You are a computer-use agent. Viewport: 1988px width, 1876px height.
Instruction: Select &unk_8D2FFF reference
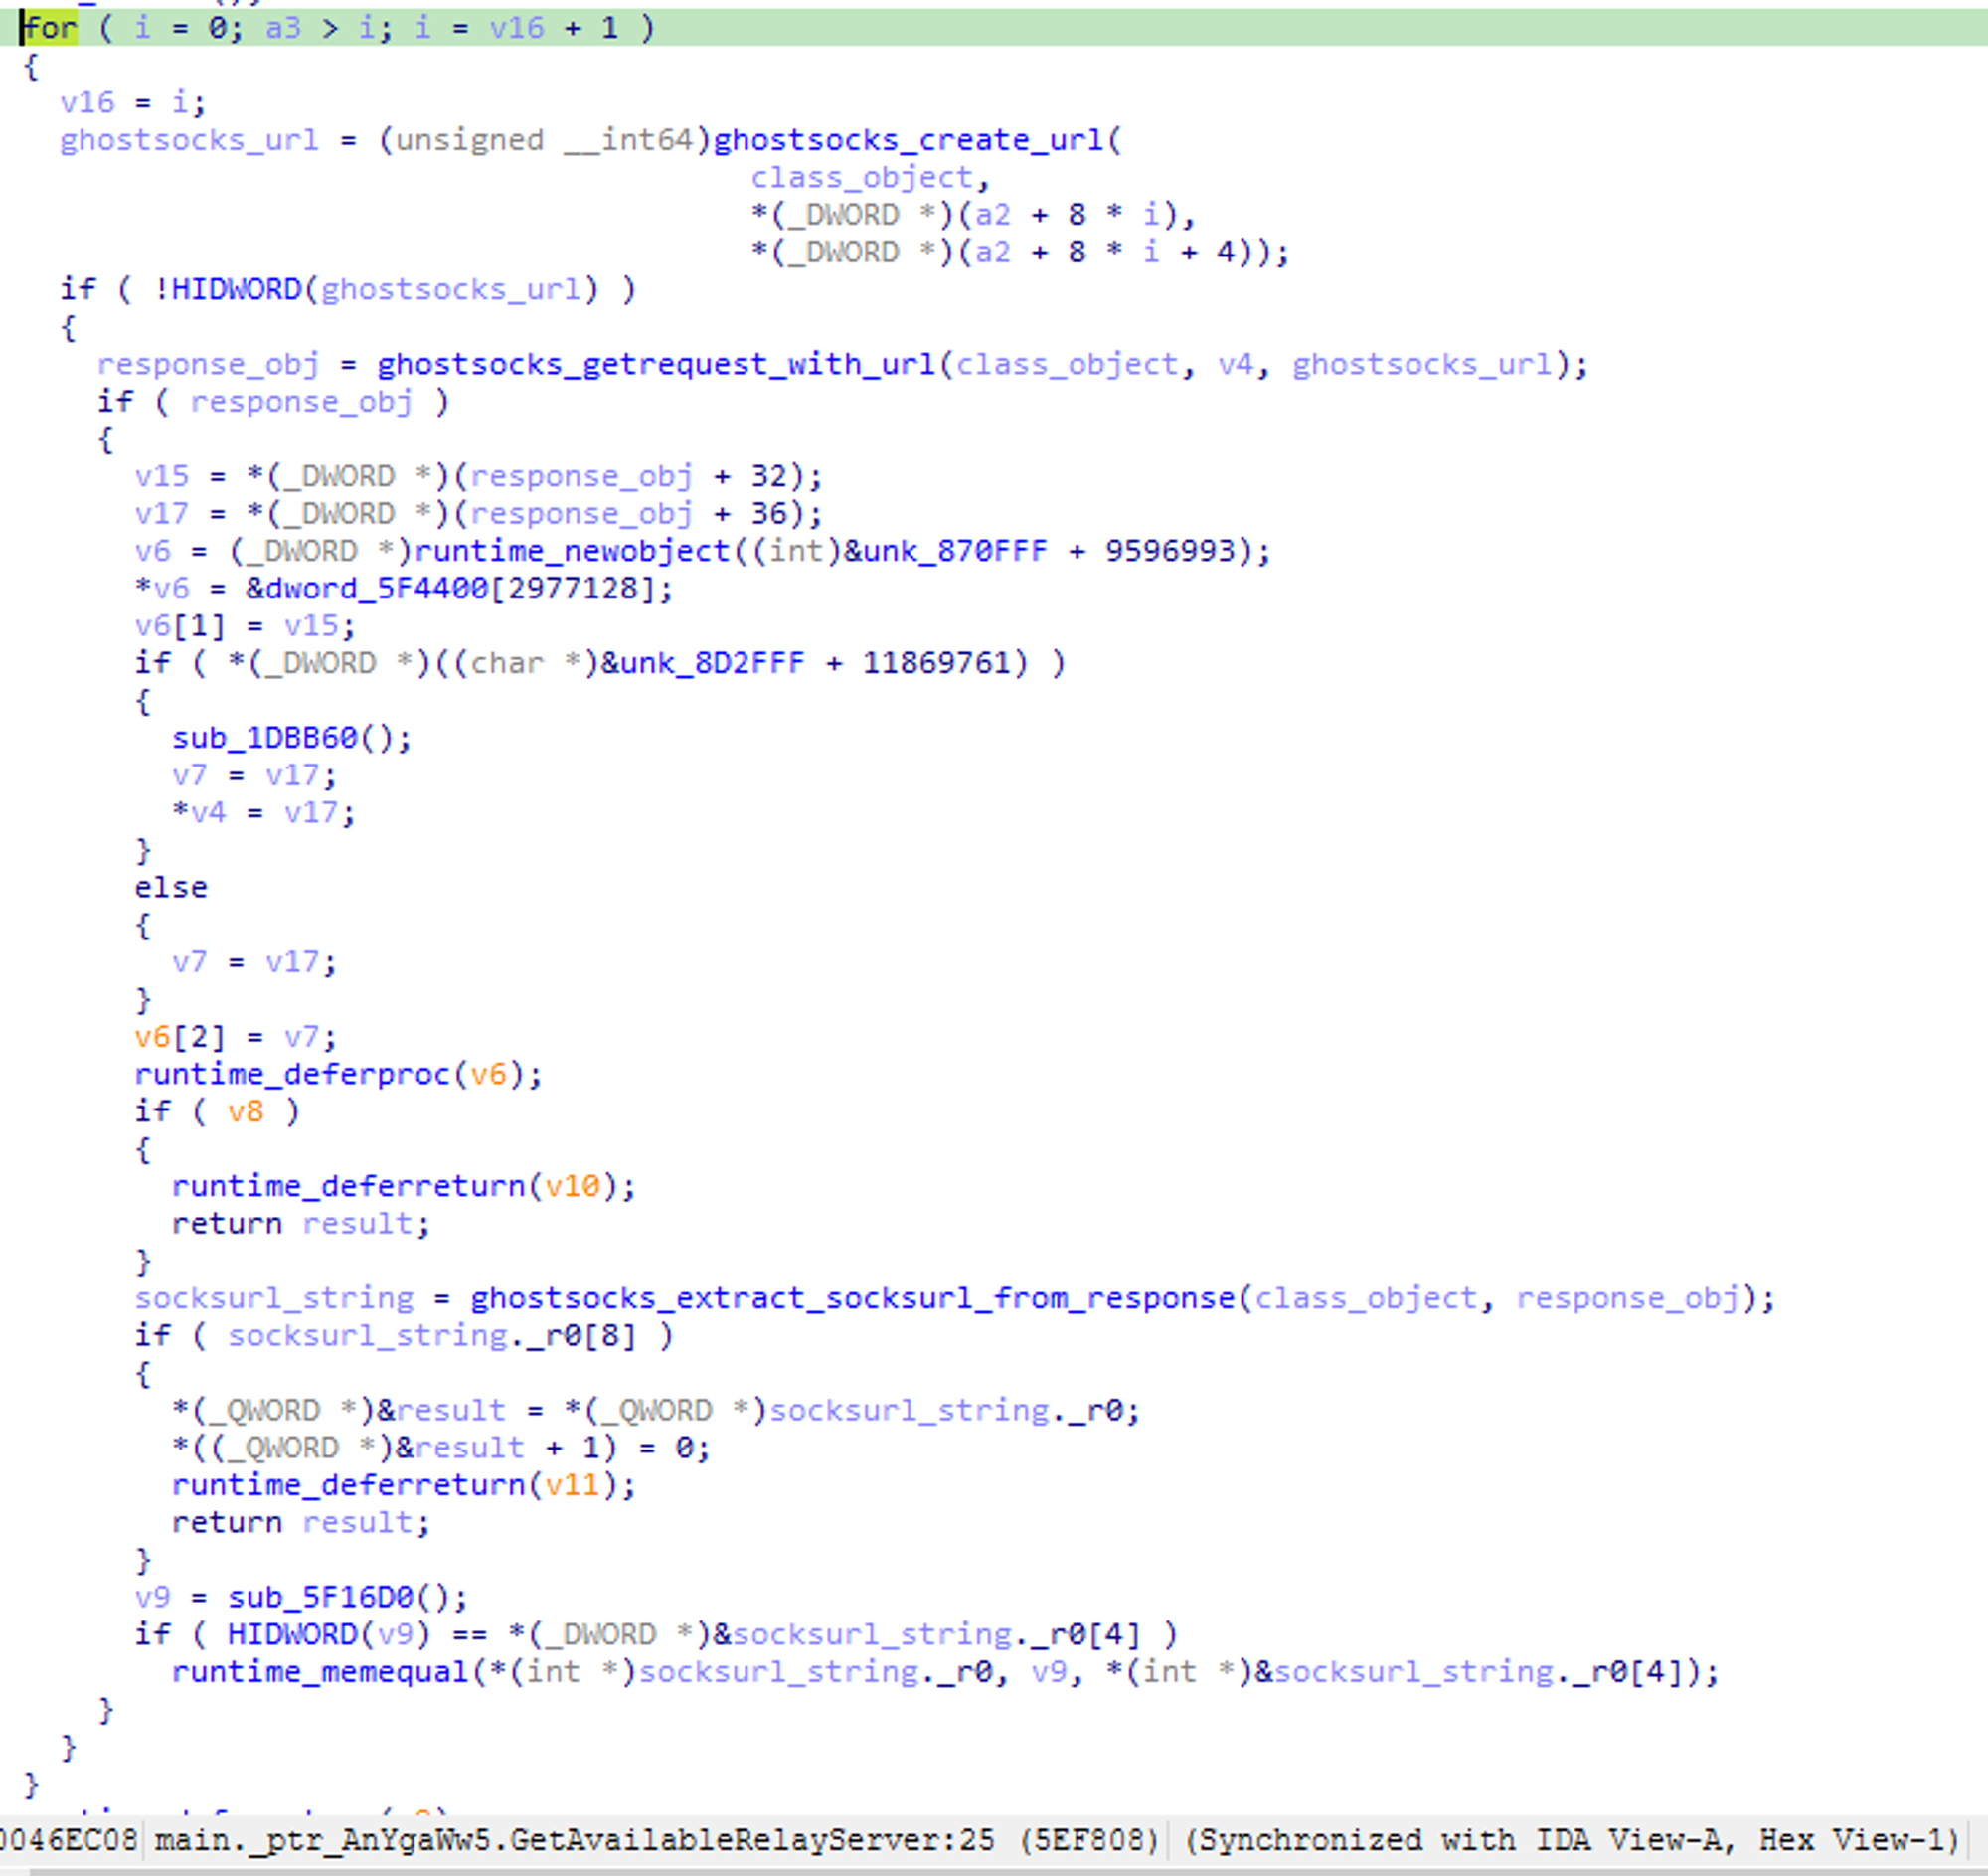click(703, 663)
